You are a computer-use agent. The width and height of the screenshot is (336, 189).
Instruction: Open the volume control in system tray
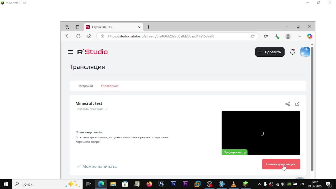click(283, 184)
